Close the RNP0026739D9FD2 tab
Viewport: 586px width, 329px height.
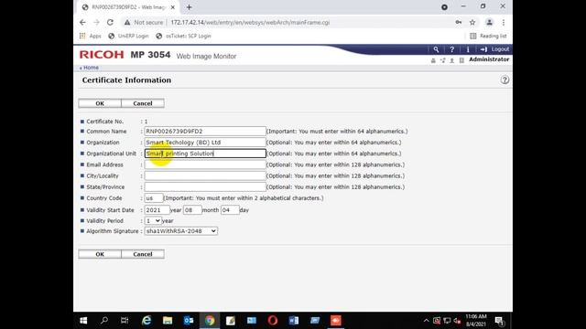point(173,7)
